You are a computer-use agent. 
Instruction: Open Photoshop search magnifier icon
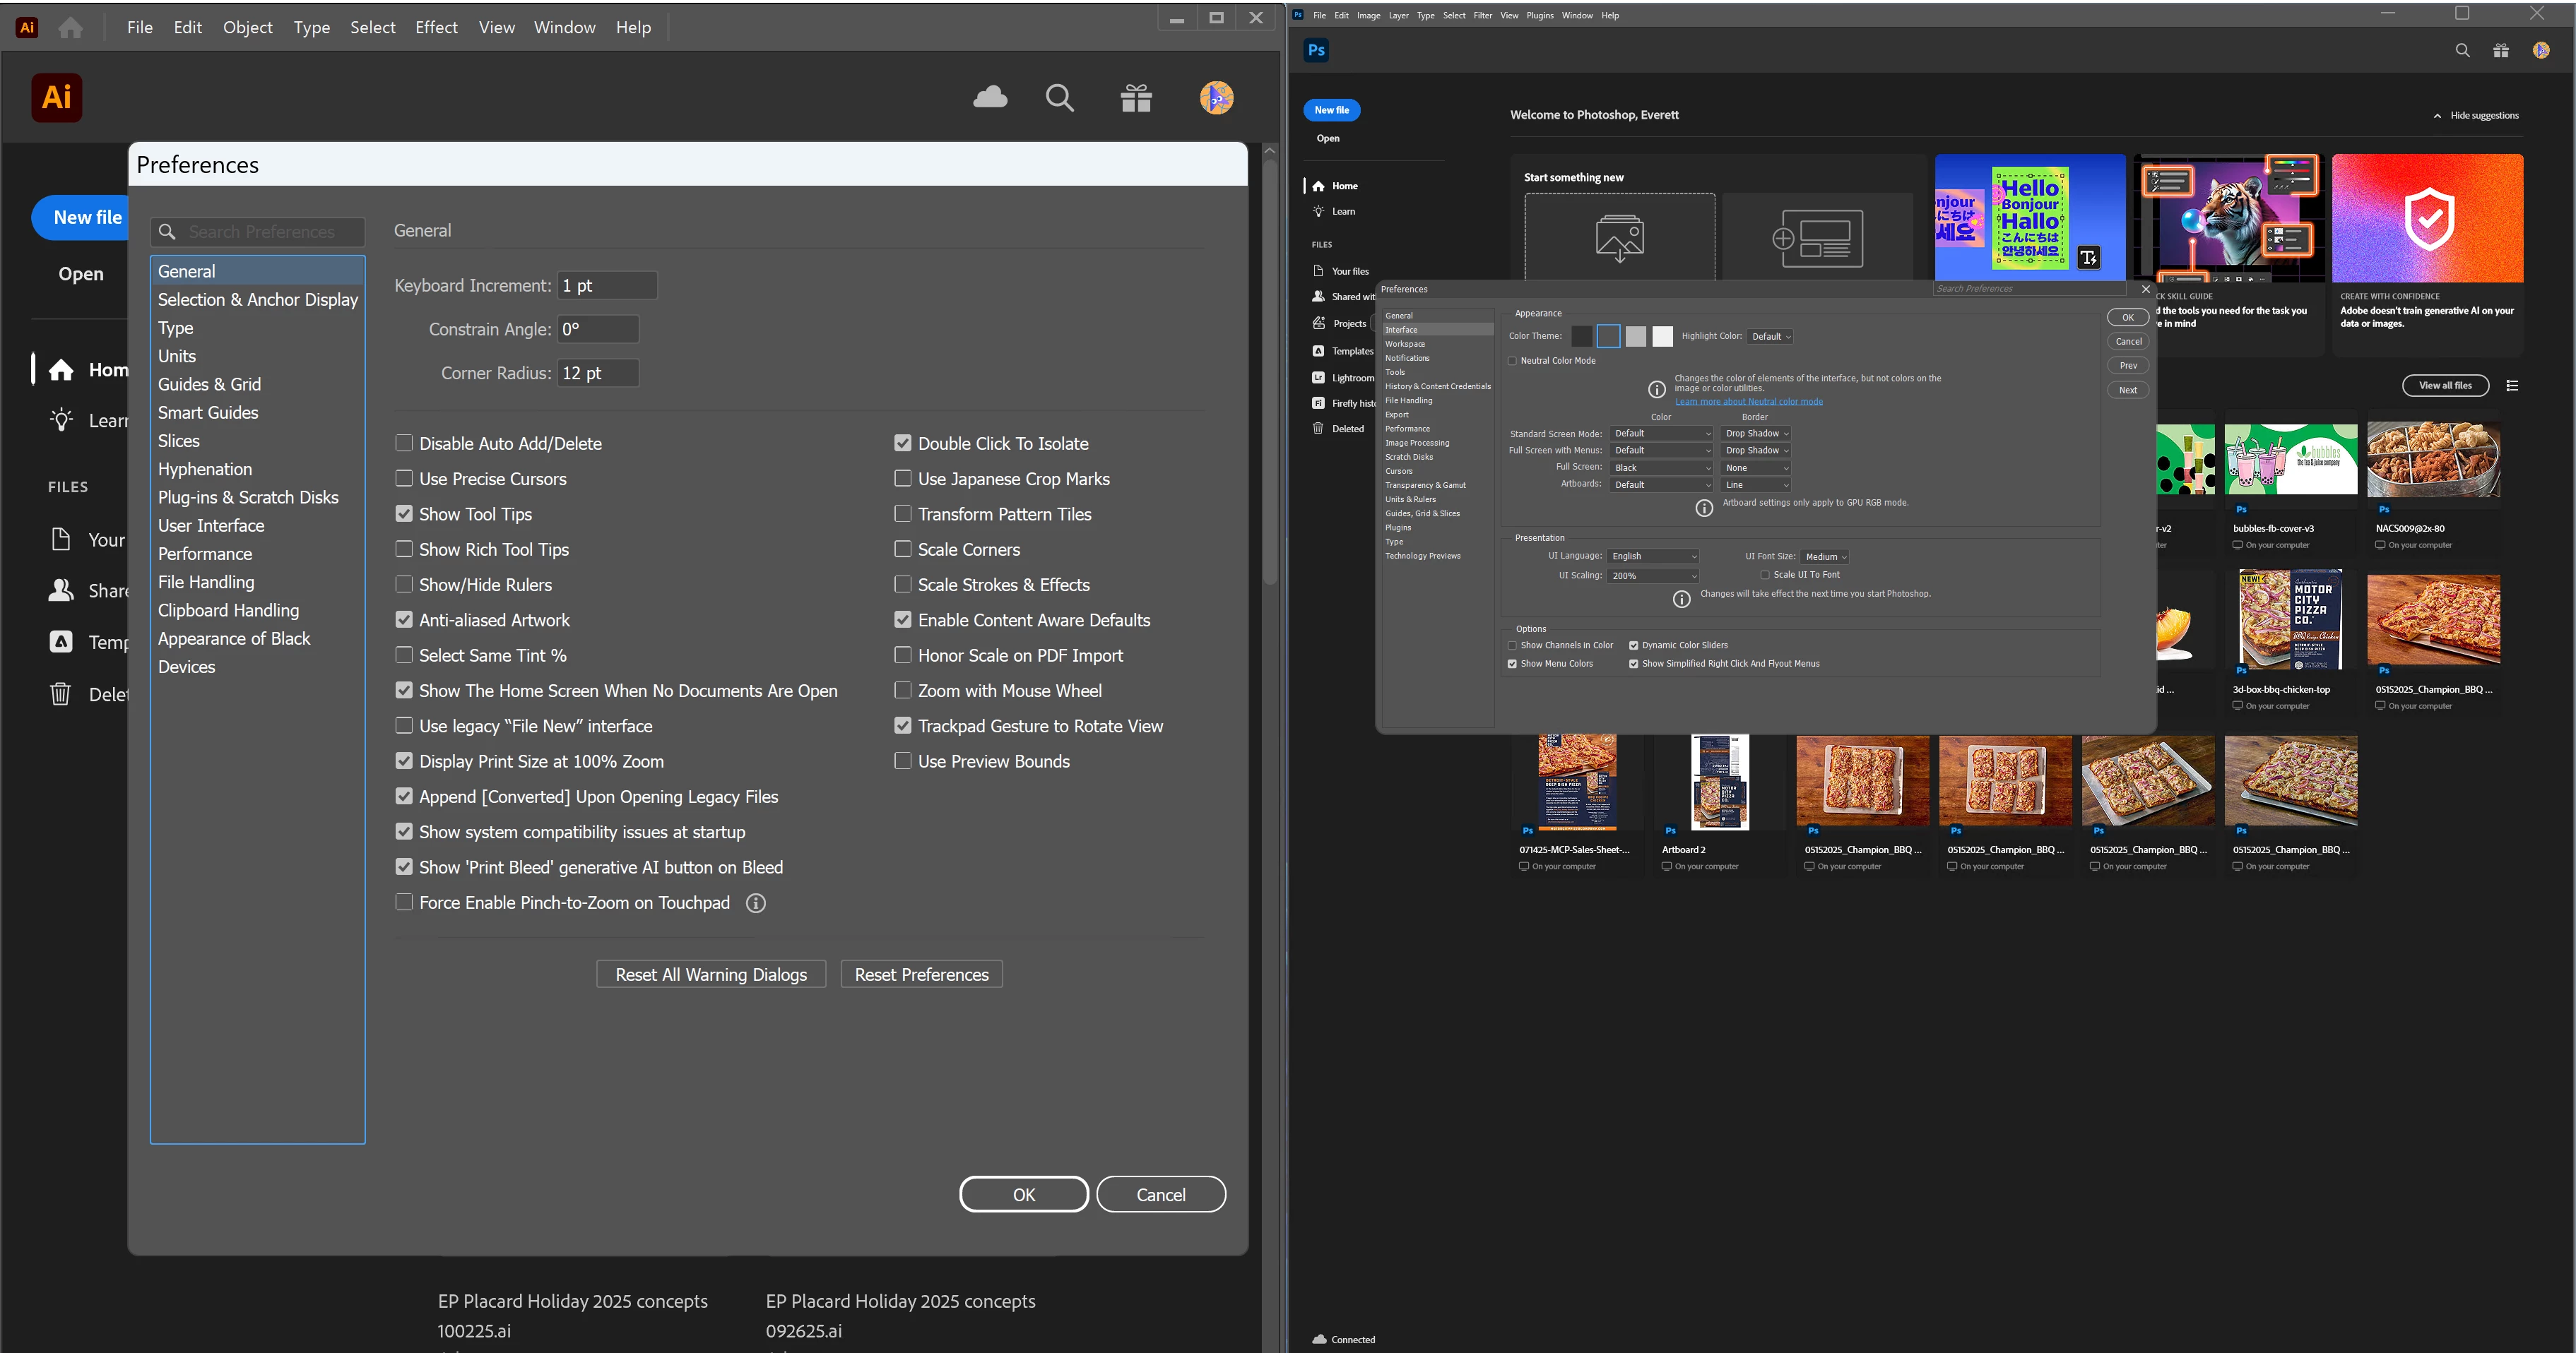coord(2462,51)
